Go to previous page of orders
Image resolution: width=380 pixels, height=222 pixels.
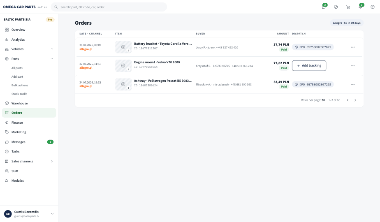348,100
